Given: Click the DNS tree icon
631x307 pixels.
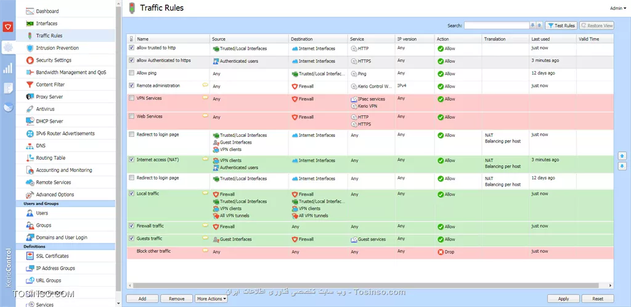Looking at the screenshot, I should (30, 145).
